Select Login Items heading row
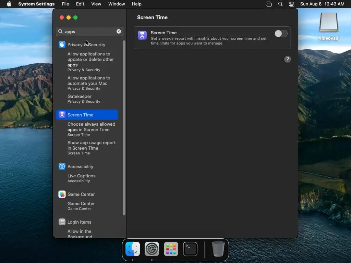This screenshot has width=351, height=263. (87, 222)
